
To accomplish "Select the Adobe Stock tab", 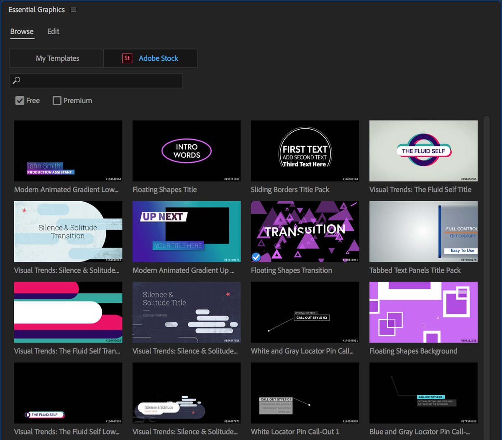I will 151,58.
